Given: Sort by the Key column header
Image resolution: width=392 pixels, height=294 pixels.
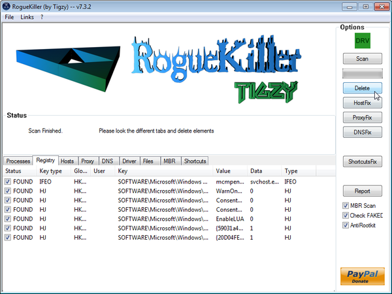Looking at the screenshot, I should click(x=164, y=171).
